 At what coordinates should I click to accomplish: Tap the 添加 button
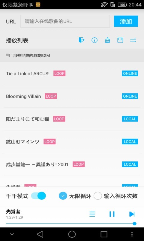[126, 21]
